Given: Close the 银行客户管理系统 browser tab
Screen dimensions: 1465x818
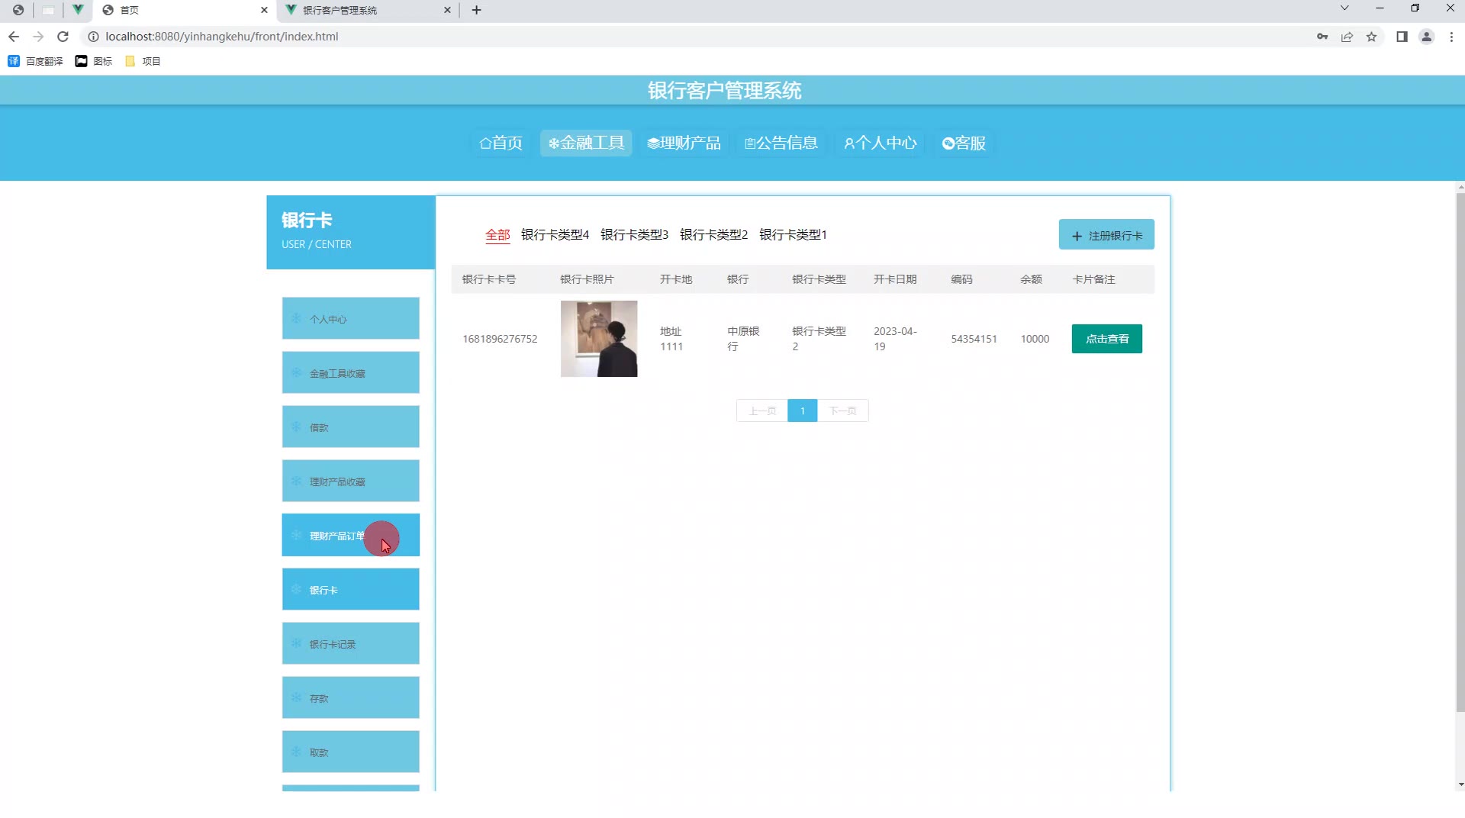Looking at the screenshot, I should pyautogui.click(x=447, y=10).
